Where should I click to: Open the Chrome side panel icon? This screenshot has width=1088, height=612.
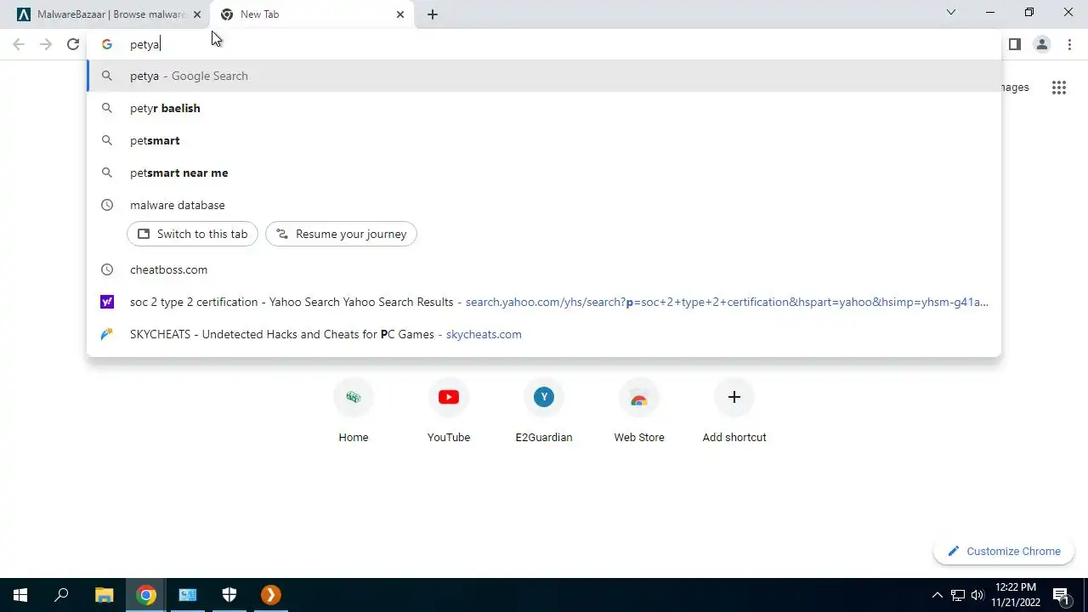[1014, 44]
